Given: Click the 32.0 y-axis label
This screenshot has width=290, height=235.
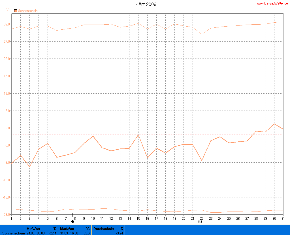Looking at the screenshot, I should pos(6,24).
